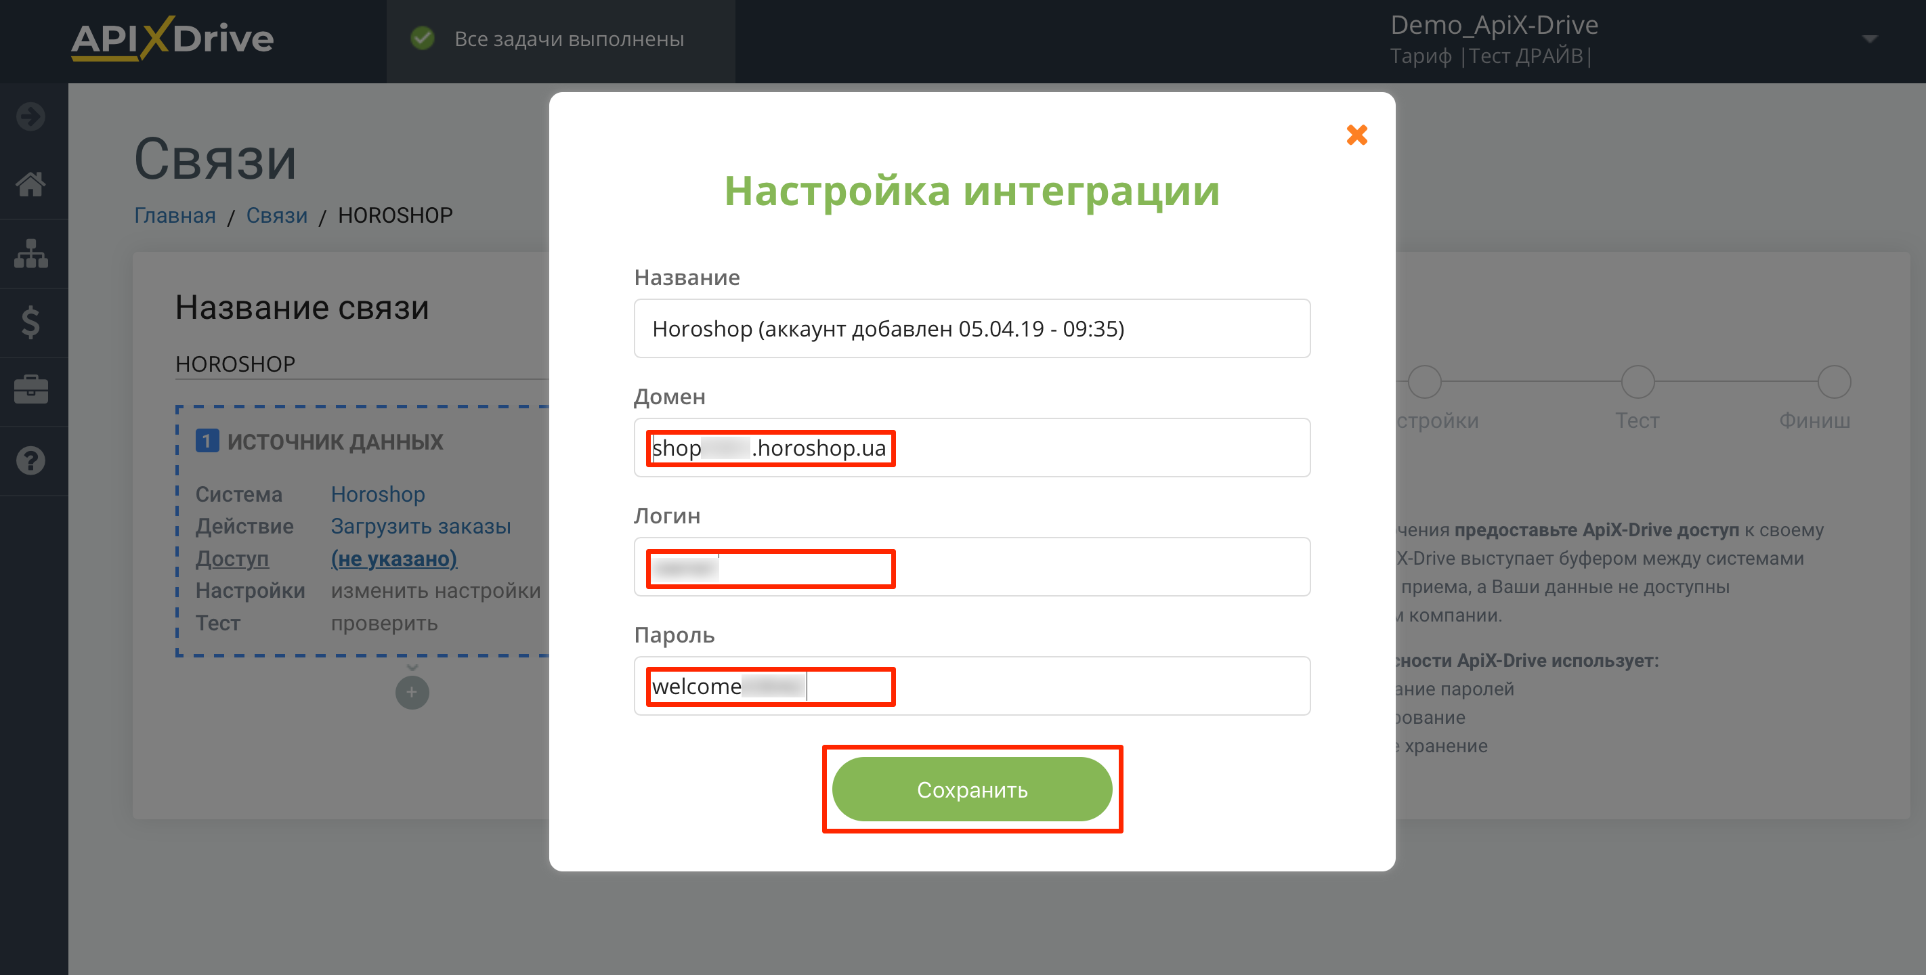Click the Demo_ApiX-Drive account name
This screenshot has width=1926, height=975.
pyautogui.click(x=1494, y=24)
